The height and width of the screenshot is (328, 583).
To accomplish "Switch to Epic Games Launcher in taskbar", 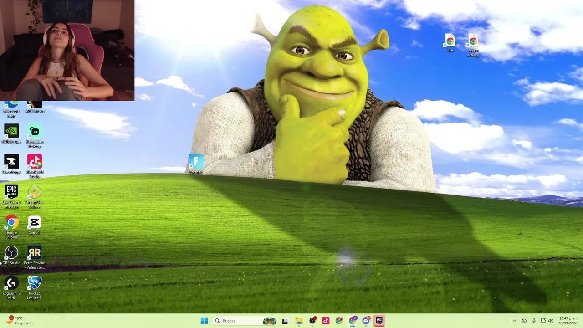I will pyautogui.click(x=379, y=321).
